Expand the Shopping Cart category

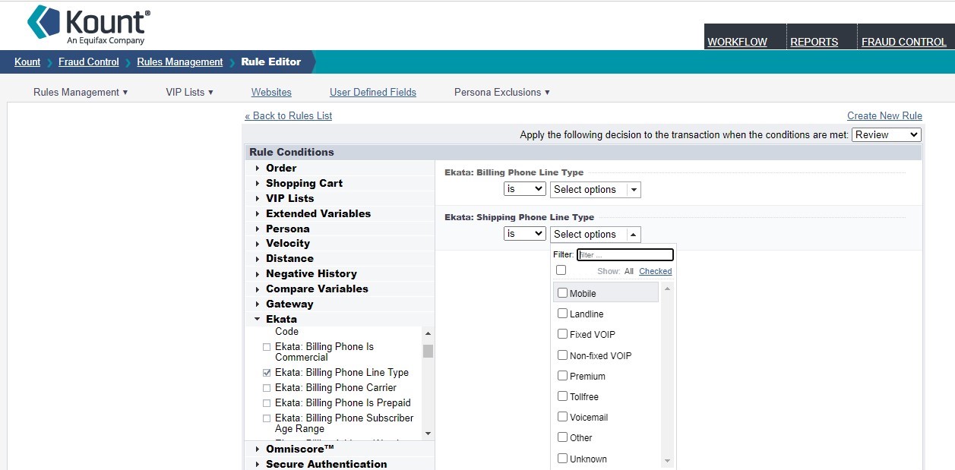pos(304,183)
